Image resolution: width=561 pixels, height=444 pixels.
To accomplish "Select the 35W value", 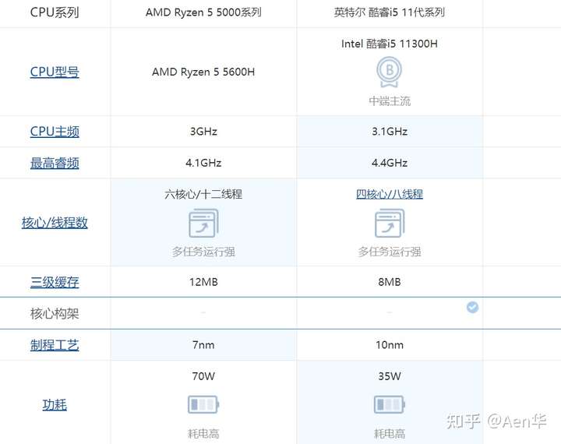I will (x=390, y=376).
